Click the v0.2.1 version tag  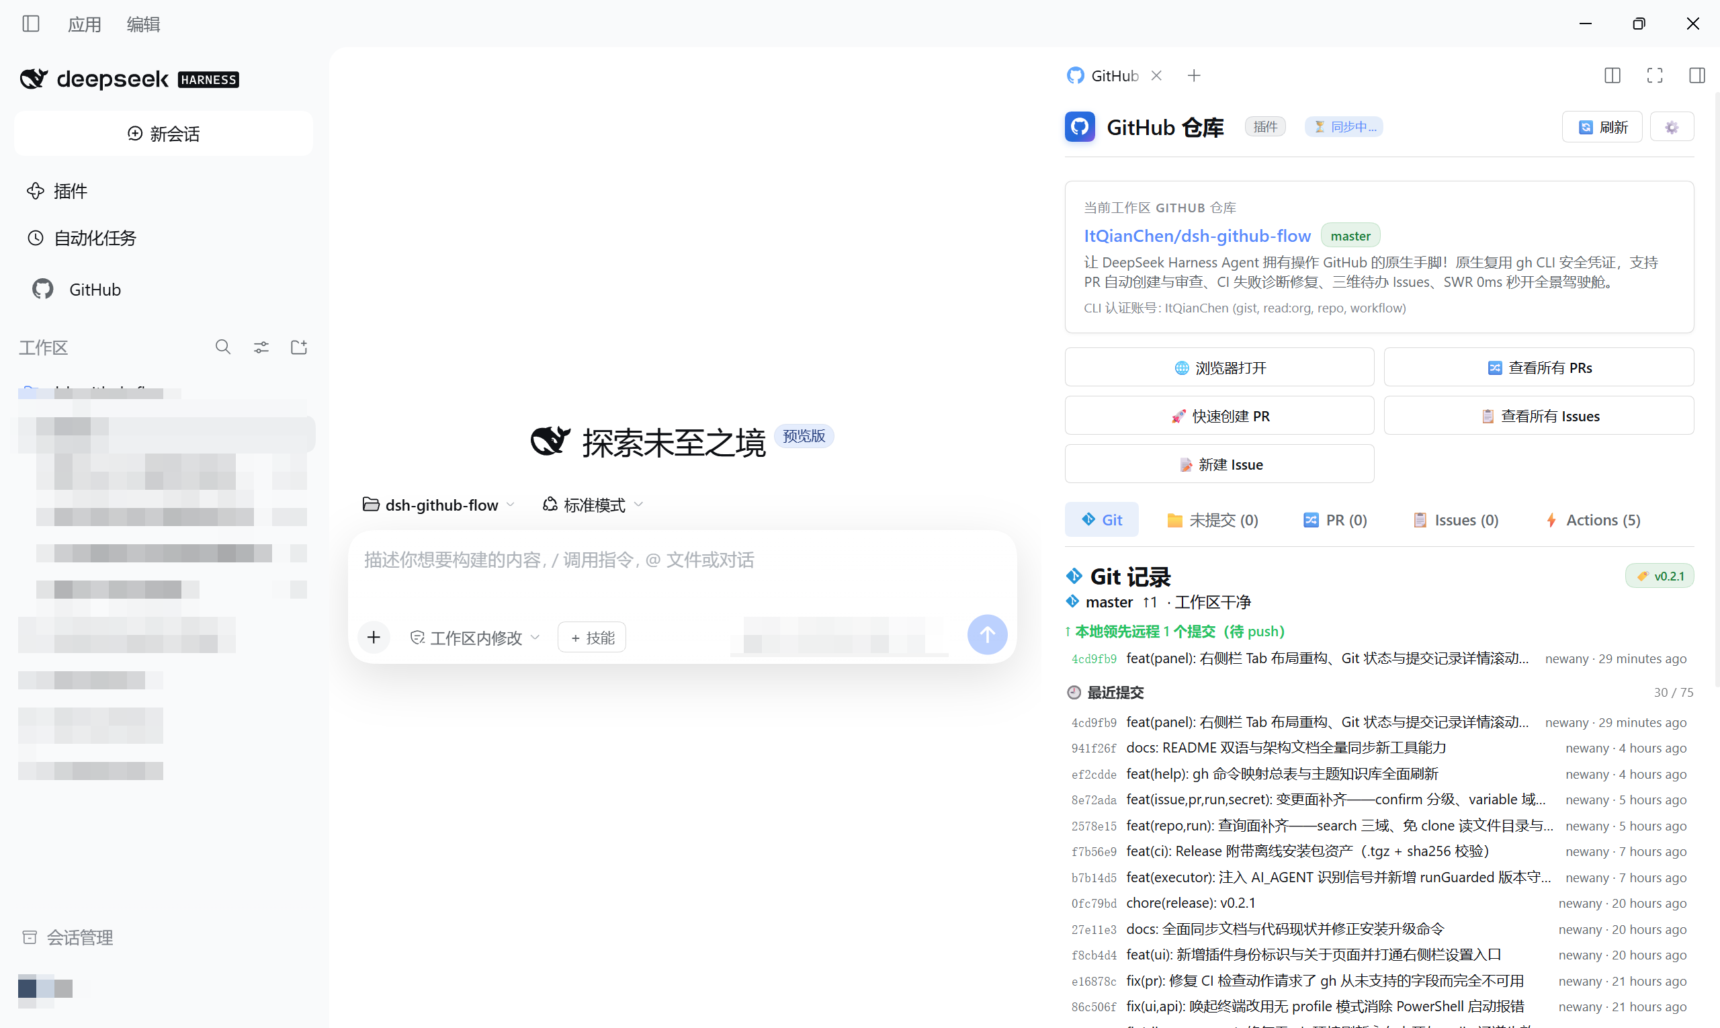[1659, 576]
